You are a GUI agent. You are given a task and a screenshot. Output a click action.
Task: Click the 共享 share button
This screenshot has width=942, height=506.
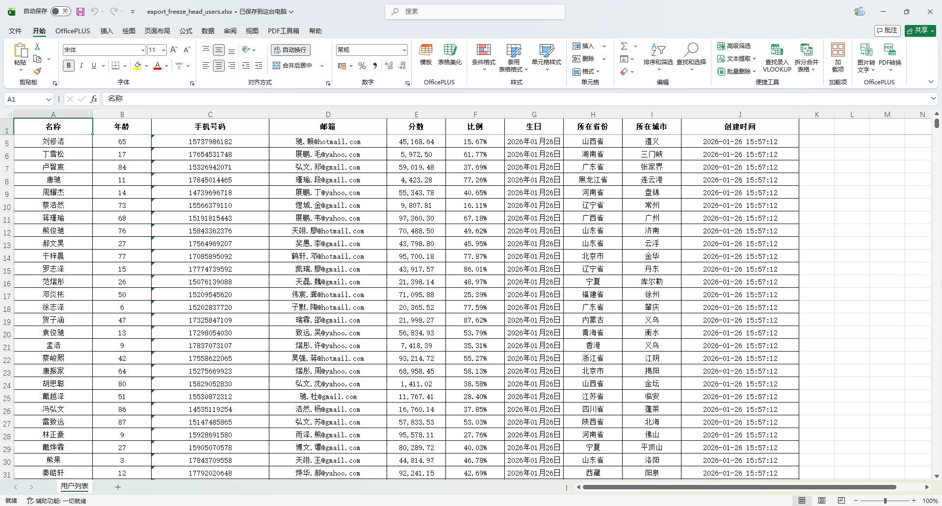coord(920,30)
